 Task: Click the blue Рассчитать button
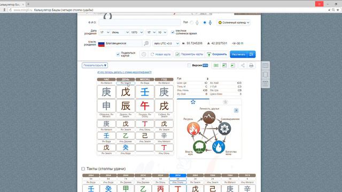pyautogui.click(x=238, y=54)
